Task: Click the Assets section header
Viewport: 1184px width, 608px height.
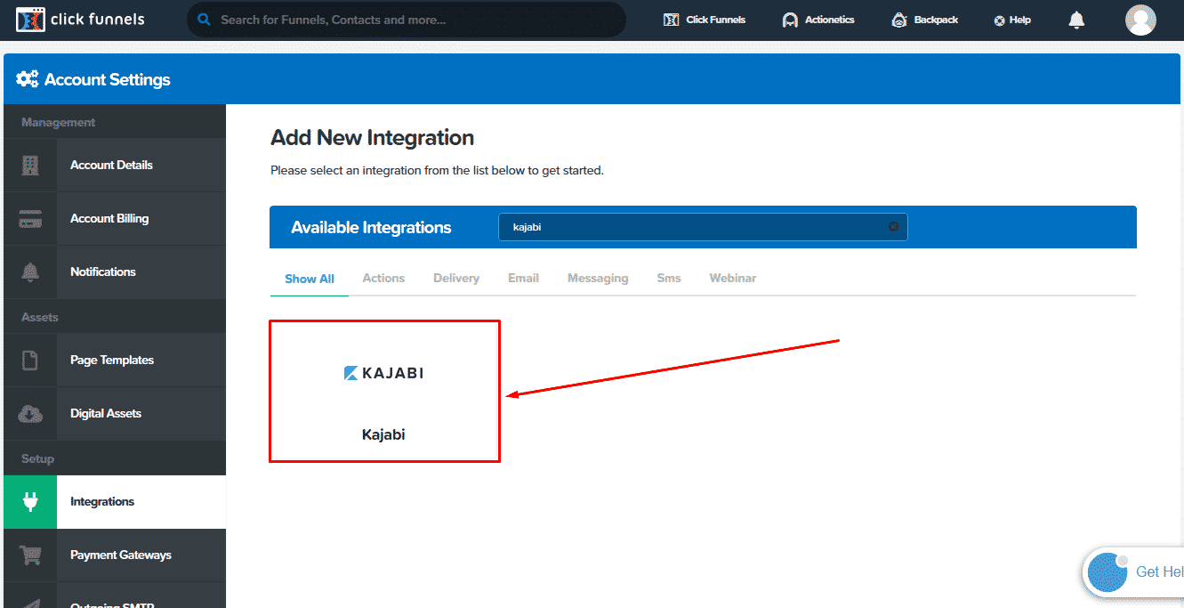Action: 40,317
